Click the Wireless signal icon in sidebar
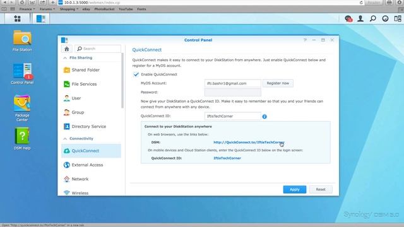The height and width of the screenshot is (227, 404). [x=66, y=193]
